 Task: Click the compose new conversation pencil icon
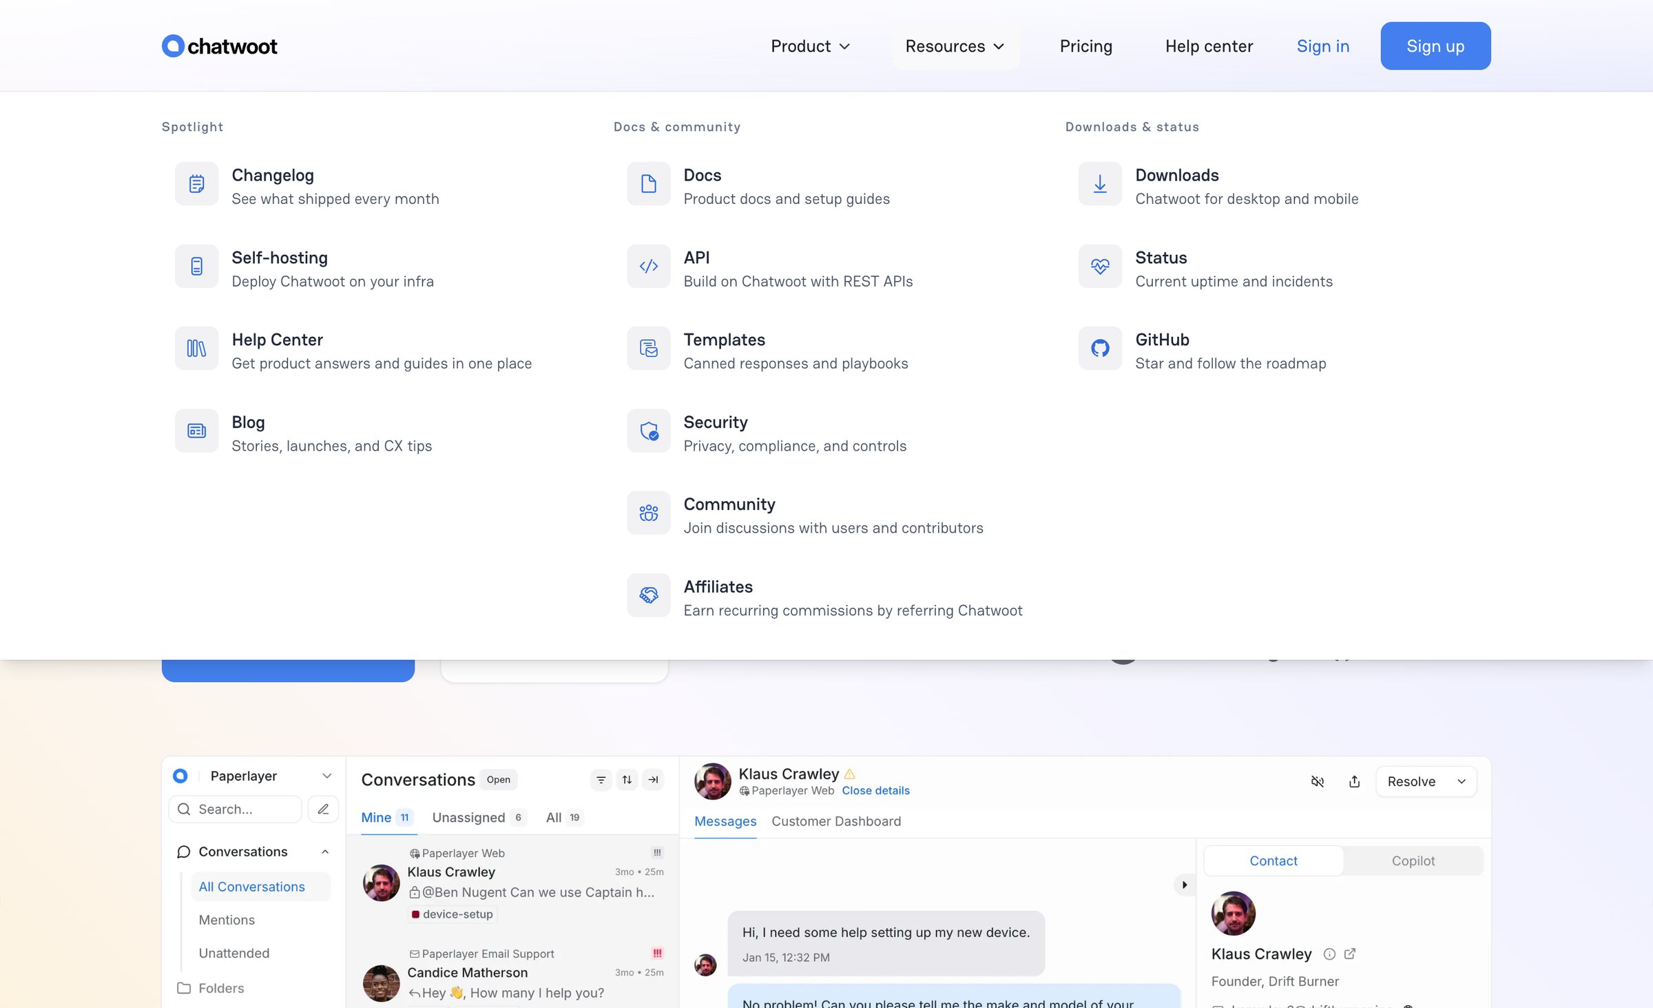[323, 809]
